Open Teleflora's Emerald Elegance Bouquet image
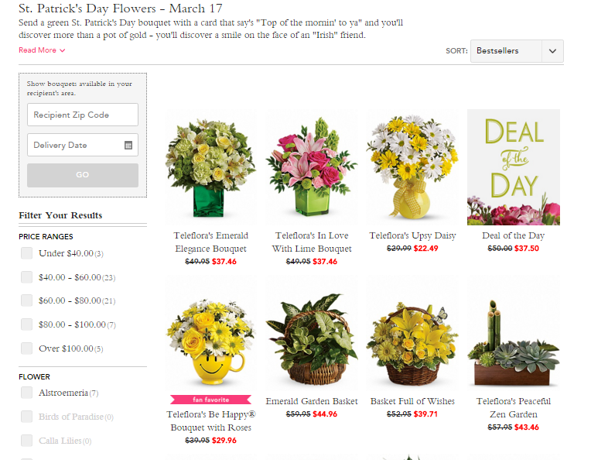The image size is (591, 460). (210, 167)
